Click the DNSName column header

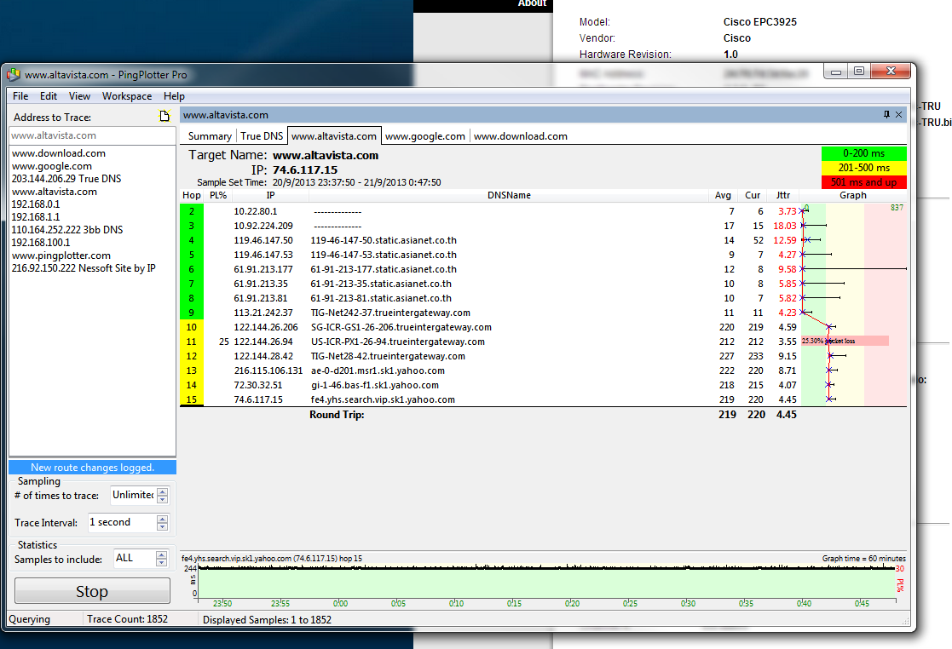point(509,195)
